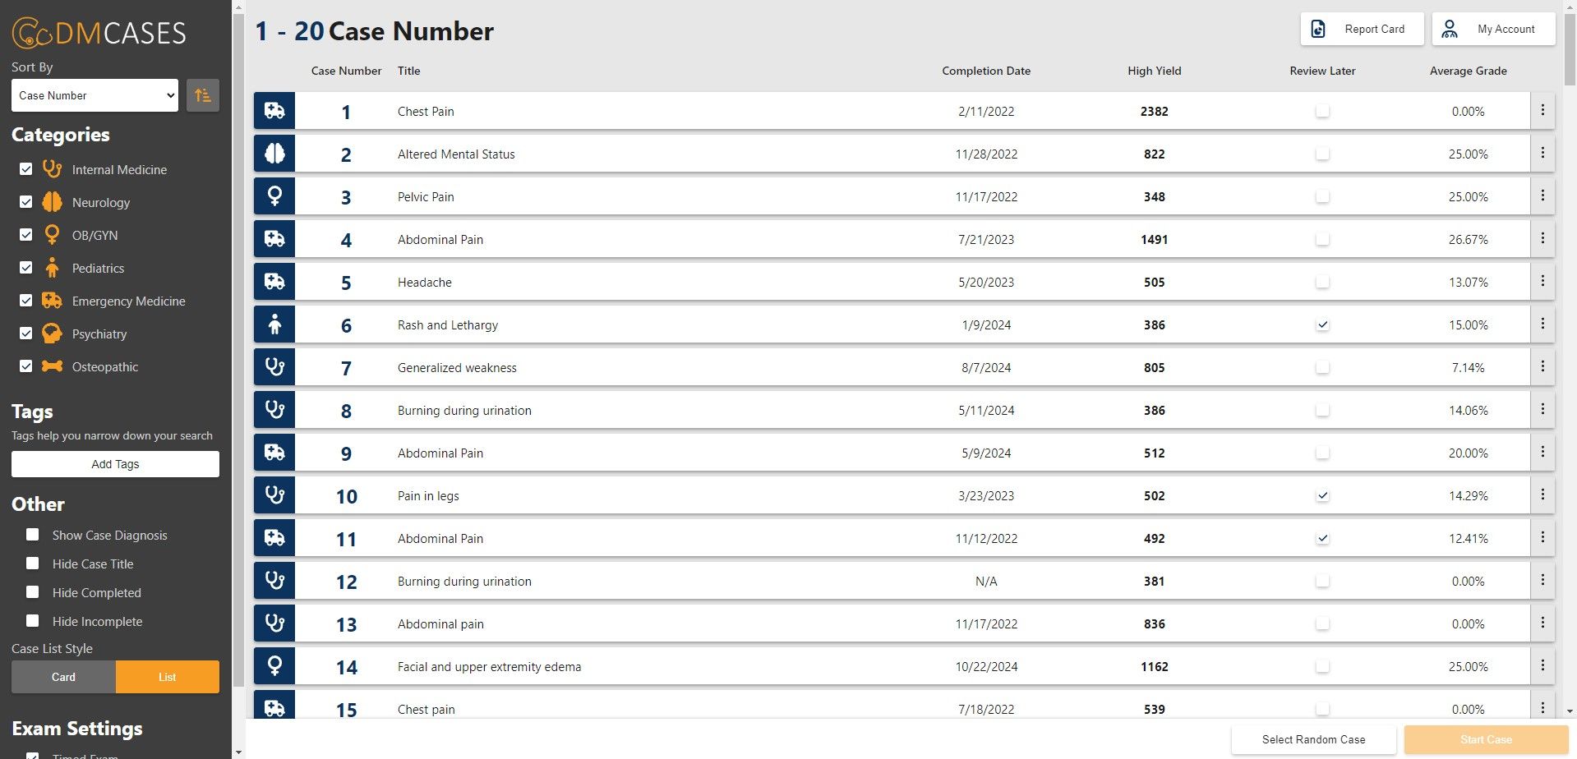Click the stethoscope icon for case 7
This screenshot has height=759, width=1577.
tap(274, 367)
